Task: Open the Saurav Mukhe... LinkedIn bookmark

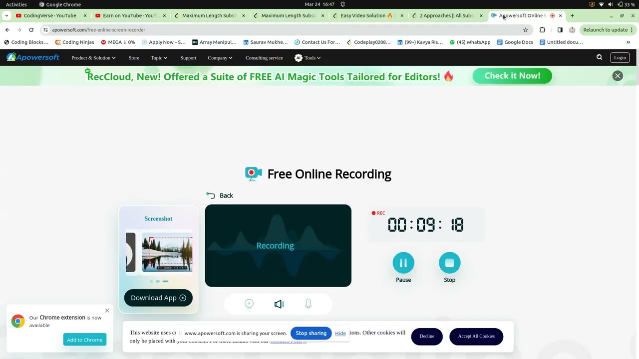Action: pos(265,42)
